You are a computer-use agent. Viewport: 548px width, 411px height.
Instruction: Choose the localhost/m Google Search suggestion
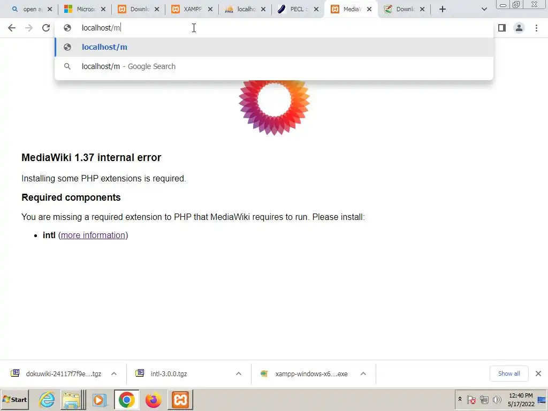[x=274, y=66]
